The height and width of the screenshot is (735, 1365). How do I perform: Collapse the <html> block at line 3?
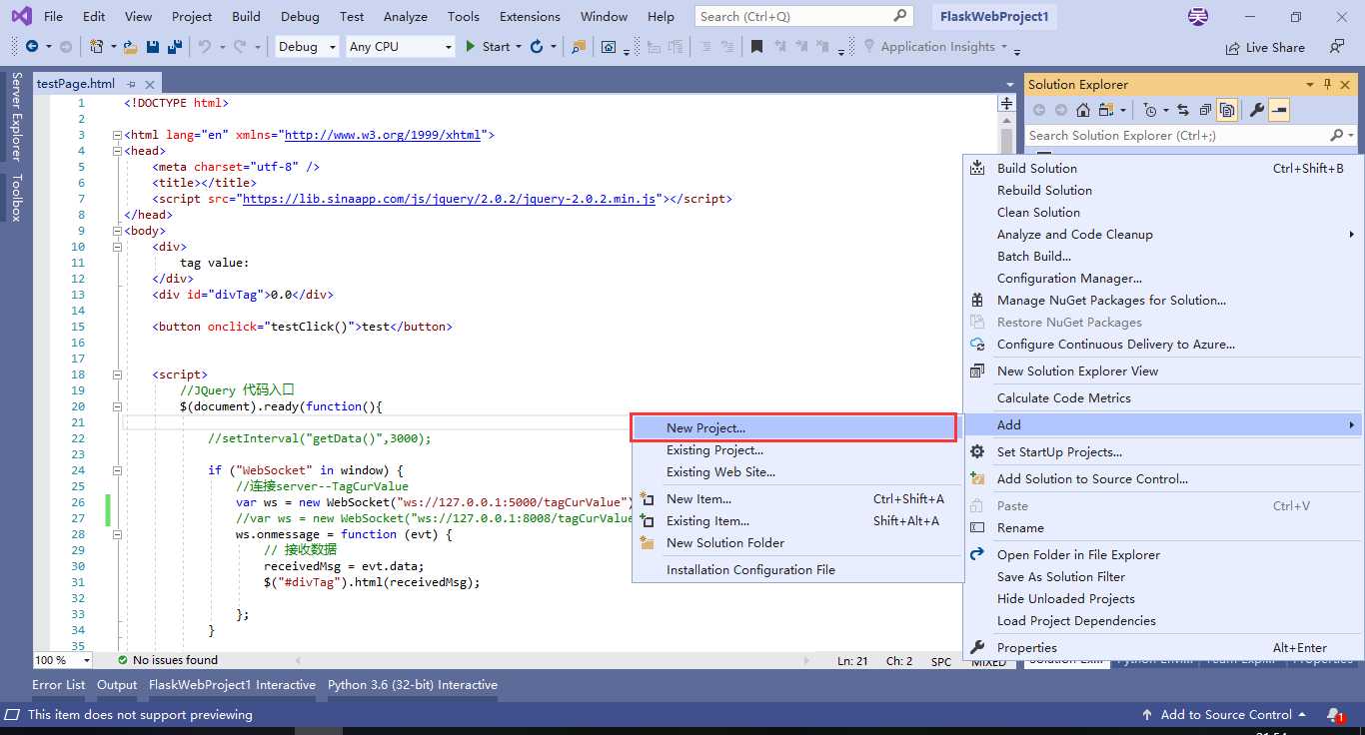(x=118, y=135)
